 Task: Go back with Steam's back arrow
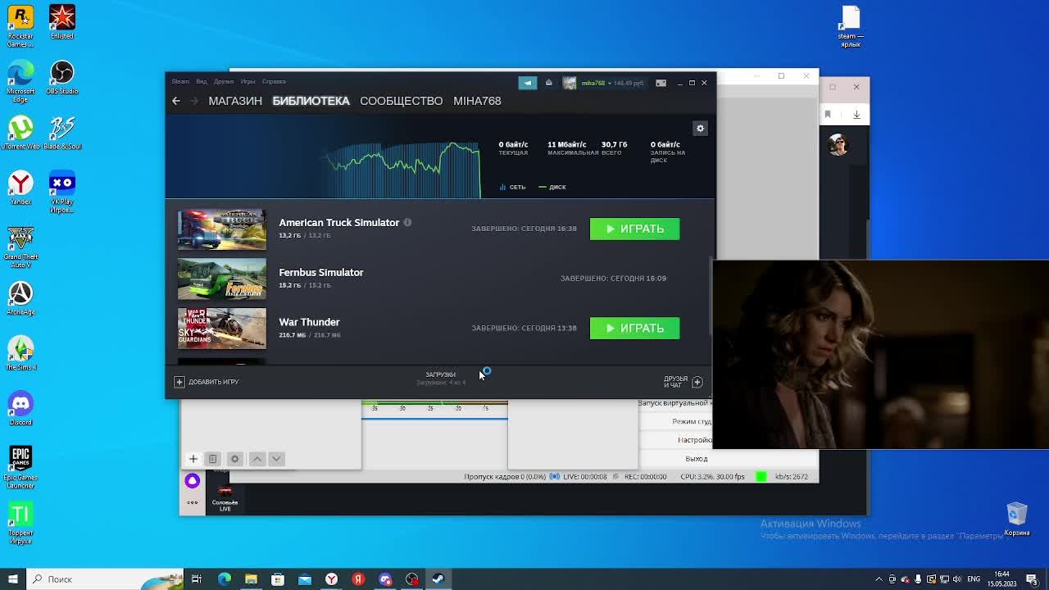176,101
